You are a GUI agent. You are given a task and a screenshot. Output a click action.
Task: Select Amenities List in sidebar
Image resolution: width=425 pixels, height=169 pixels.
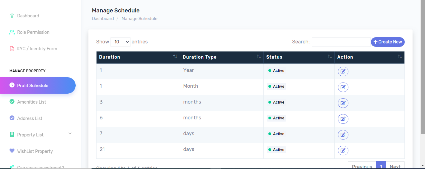pyautogui.click(x=31, y=102)
